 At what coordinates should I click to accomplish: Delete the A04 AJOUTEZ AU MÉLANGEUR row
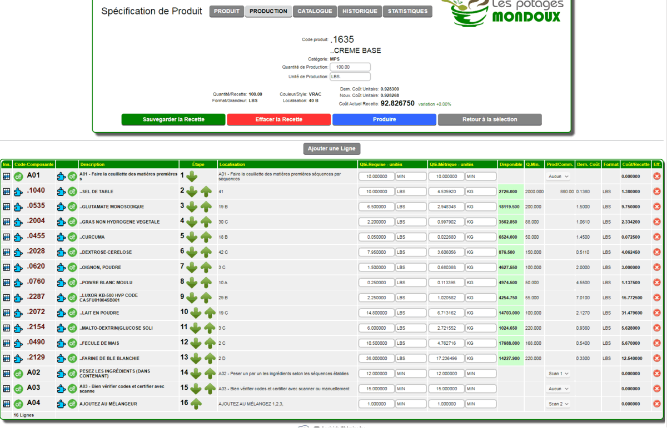pyautogui.click(x=657, y=404)
